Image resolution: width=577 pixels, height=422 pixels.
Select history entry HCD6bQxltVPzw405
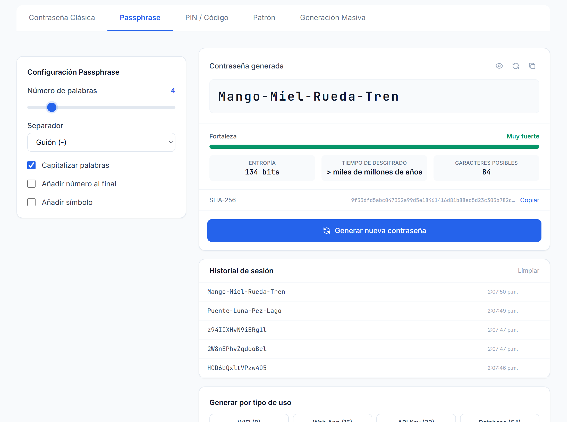pyautogui.click(x=374, y=368)
